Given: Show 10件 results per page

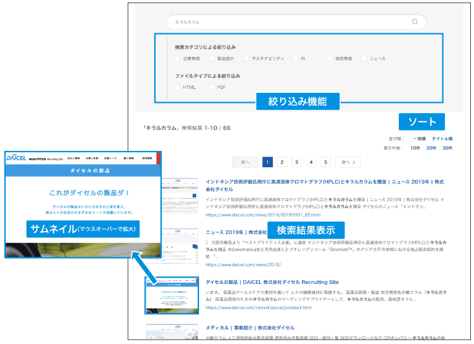Looking at the screenshot, I should coord(415,148).
